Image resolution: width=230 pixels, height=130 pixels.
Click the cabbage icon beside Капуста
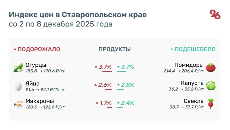pyautogui.click(x=211, y=85)
